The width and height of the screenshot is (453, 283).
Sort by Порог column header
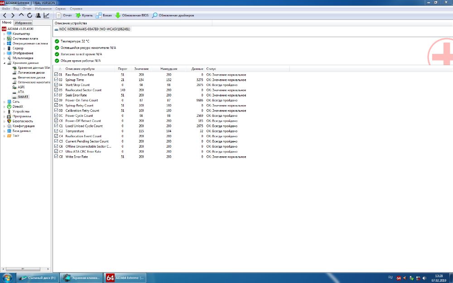(122, 69)
